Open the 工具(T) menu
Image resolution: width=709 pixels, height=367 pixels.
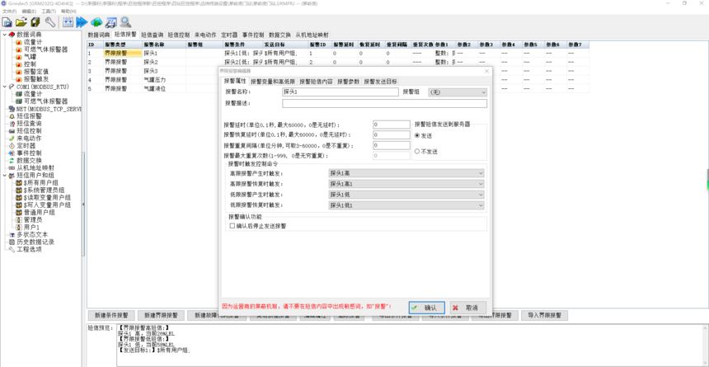(49, 11)
